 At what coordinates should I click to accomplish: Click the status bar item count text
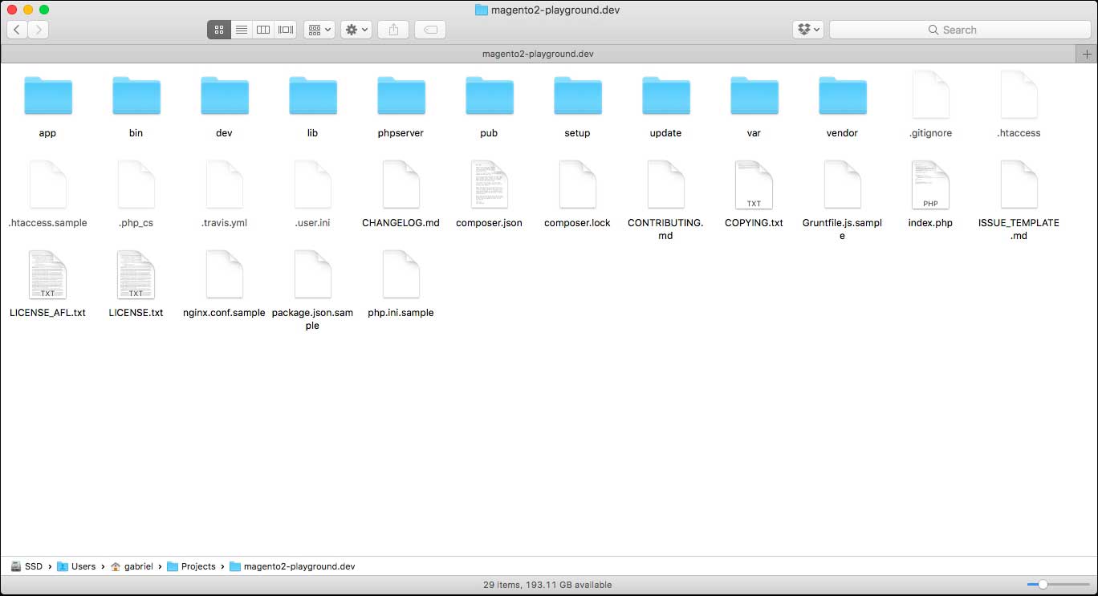[547, 585]
